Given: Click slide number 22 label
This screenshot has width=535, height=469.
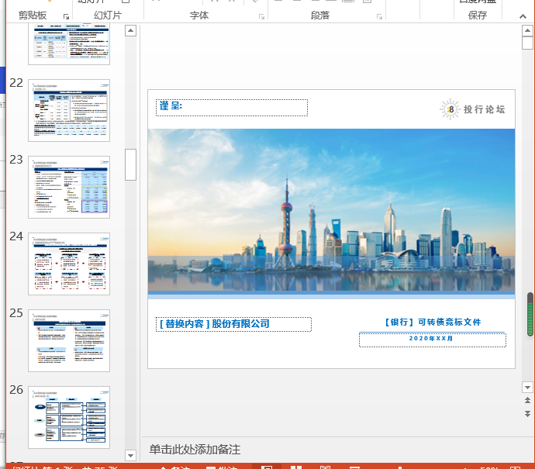Looking at the screenshot, I should [x=16, y=83].
